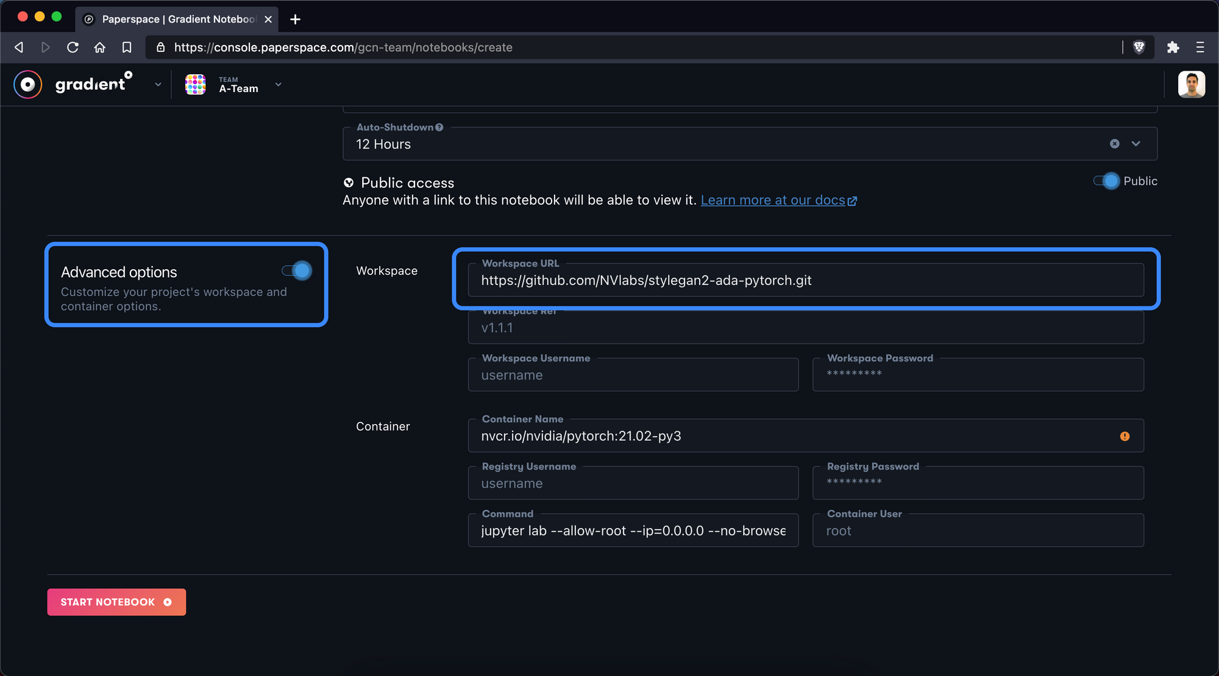Reload the page with the refresh icon

[73, 48]
